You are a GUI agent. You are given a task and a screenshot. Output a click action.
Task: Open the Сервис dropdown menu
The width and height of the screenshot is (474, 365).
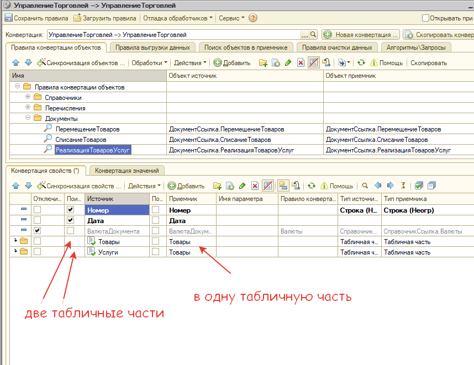(231, 18)
